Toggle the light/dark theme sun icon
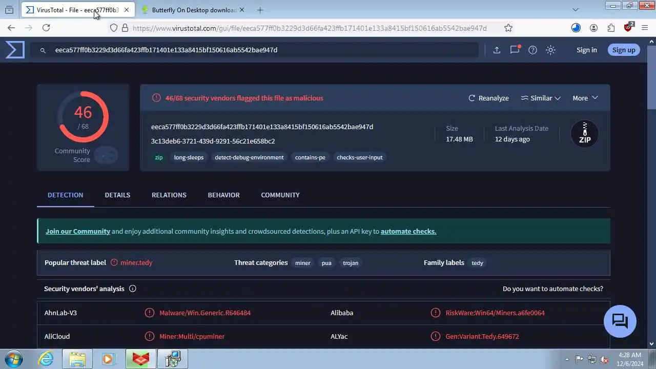 [x=550, y=50]
